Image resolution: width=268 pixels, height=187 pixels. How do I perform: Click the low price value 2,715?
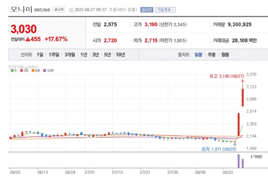point(151,41)
